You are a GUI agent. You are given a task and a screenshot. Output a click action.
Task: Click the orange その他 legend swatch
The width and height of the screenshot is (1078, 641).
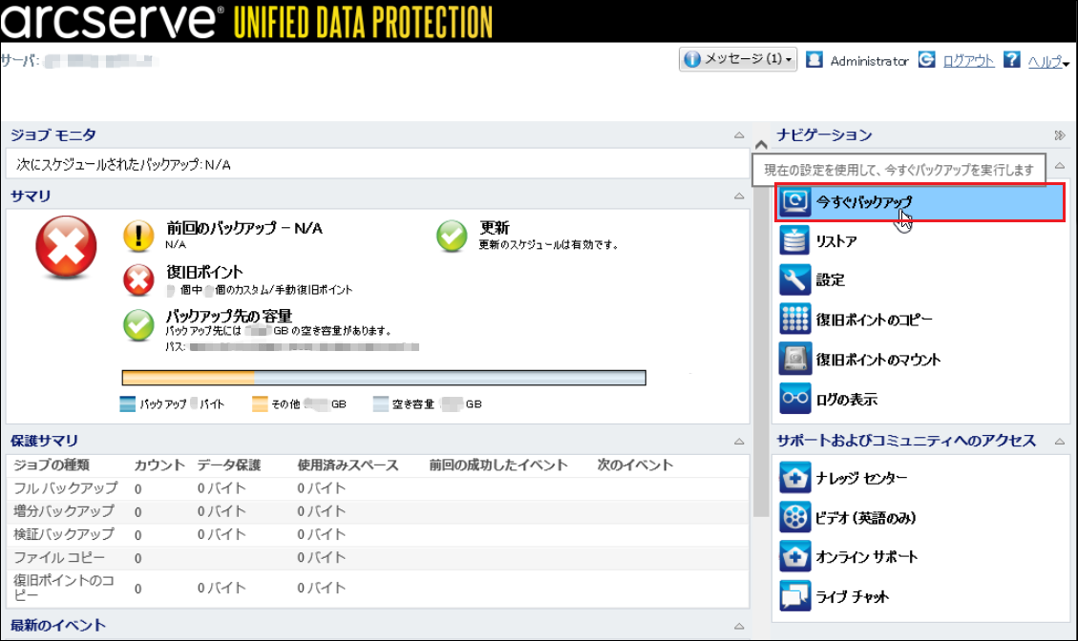[260, 404]
